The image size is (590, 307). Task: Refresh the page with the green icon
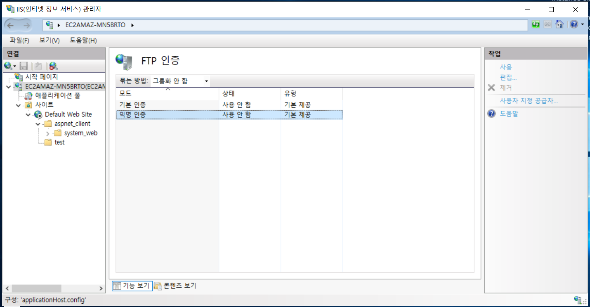[536, 24]
